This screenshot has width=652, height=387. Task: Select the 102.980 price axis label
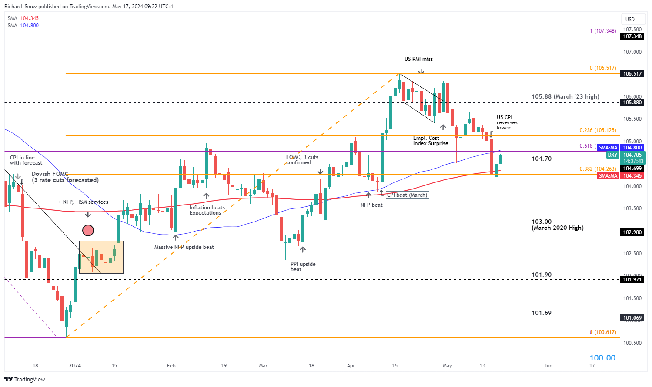click(632, 232)
